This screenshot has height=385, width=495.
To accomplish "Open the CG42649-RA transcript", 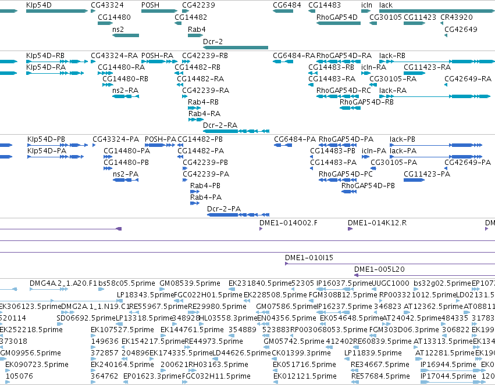I will [446, 85].
